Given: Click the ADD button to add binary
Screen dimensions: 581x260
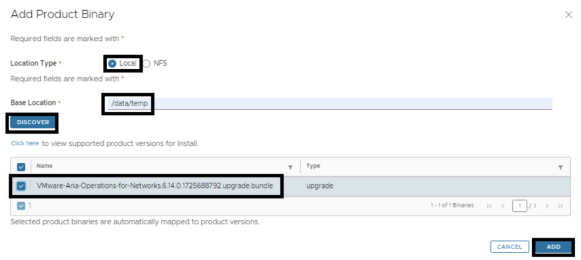Looking at the screenshot, I should [x=553, y=247].
